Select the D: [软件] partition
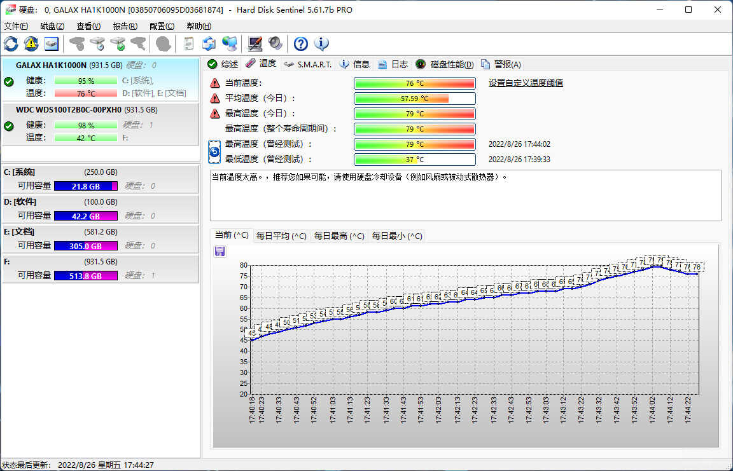 point(100,209)
